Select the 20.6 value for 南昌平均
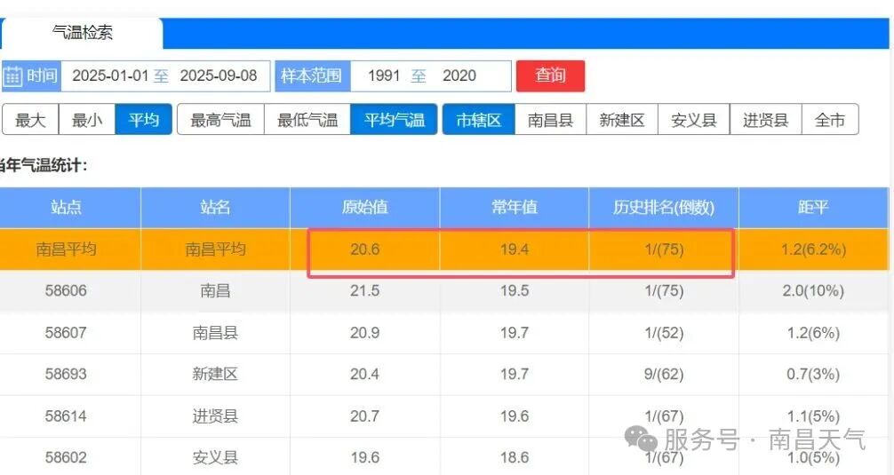This screenshot has height=475, width=894. pos(365,249)
